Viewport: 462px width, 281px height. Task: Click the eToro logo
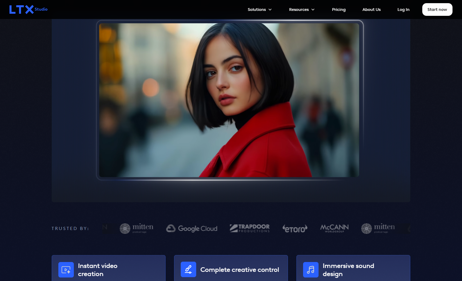(x=295, y=229)
